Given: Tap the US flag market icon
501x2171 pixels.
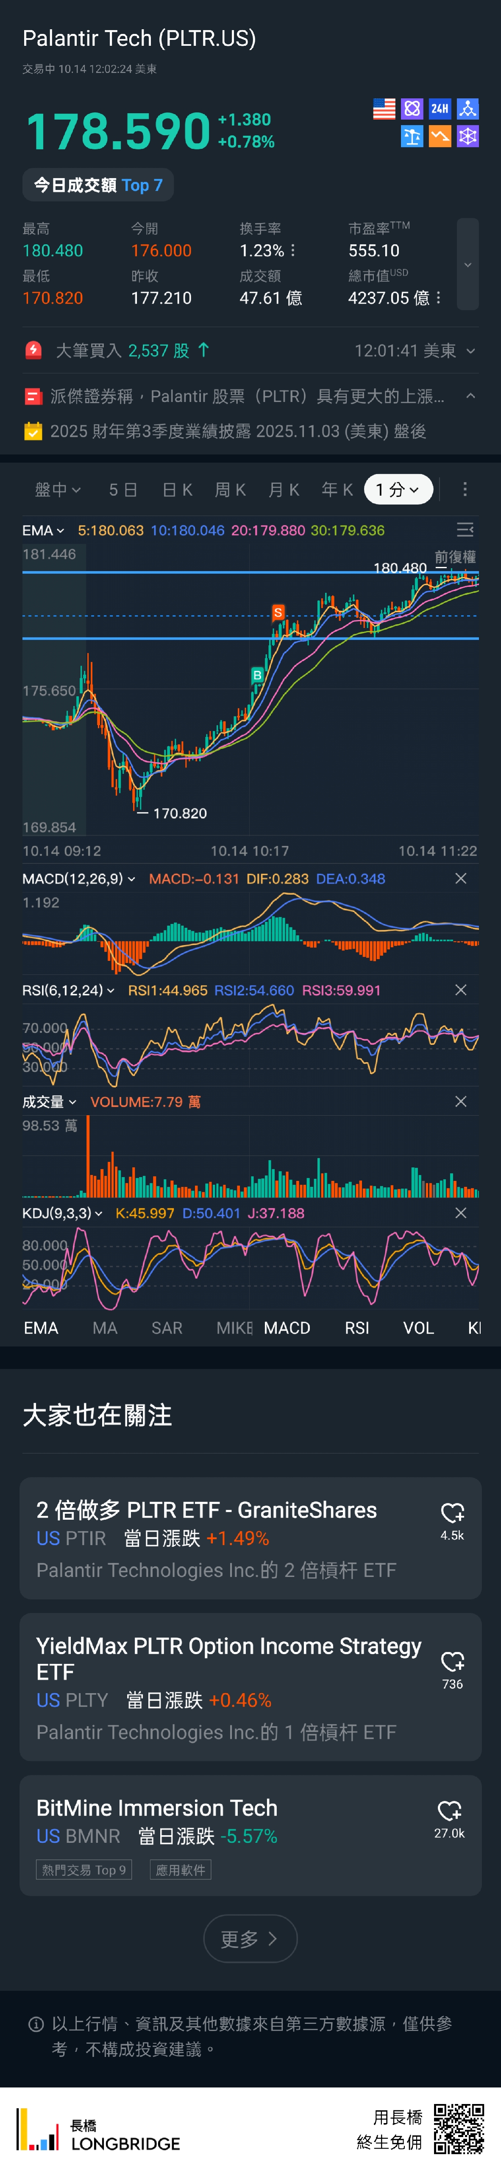Looking at the screenshot, I should 384,109.
